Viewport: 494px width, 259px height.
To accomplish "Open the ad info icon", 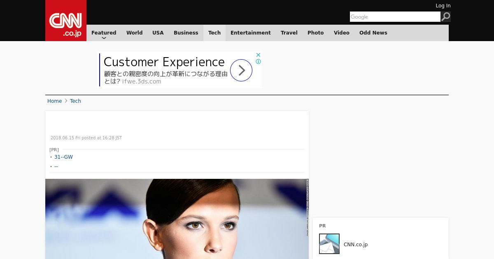I will (x=258, y=62).
